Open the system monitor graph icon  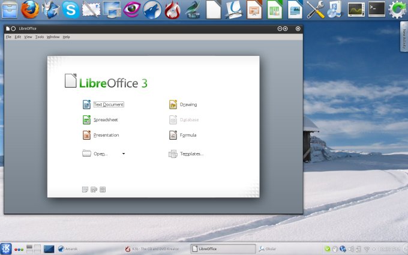[356, 10]
